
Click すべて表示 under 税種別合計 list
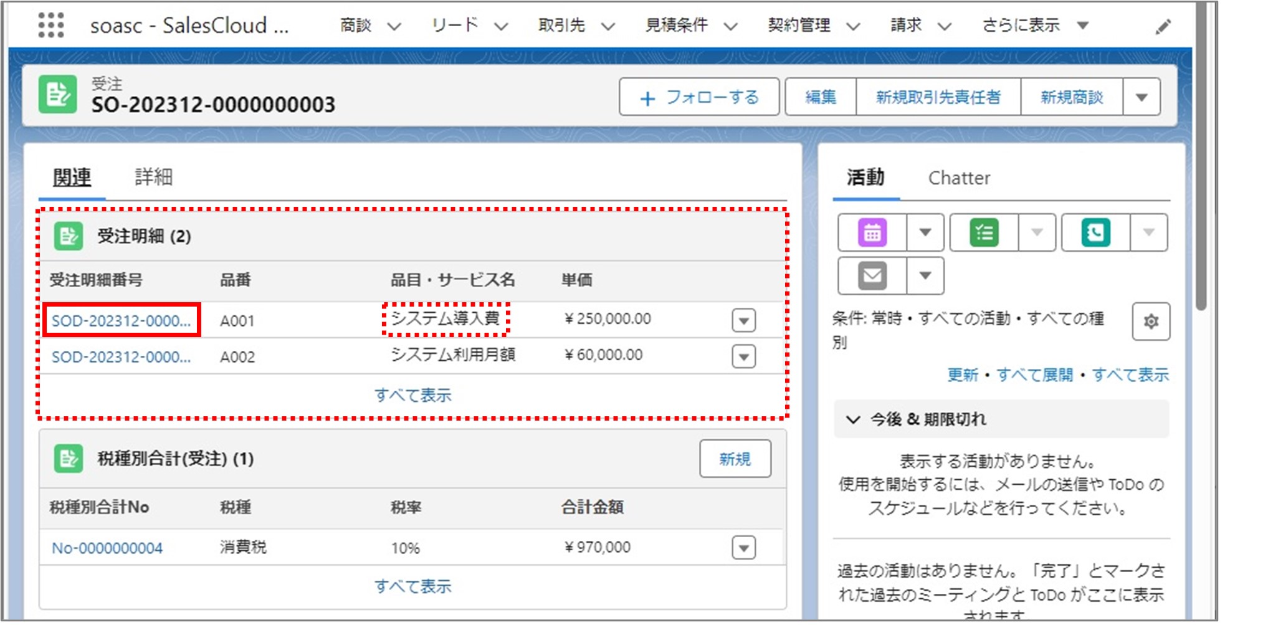pyautogui.click(x=412, y=586)
